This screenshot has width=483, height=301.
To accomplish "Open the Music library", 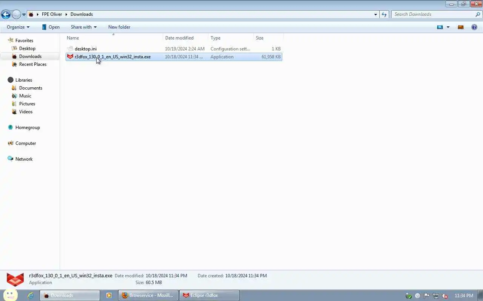I will coord(25,96).
